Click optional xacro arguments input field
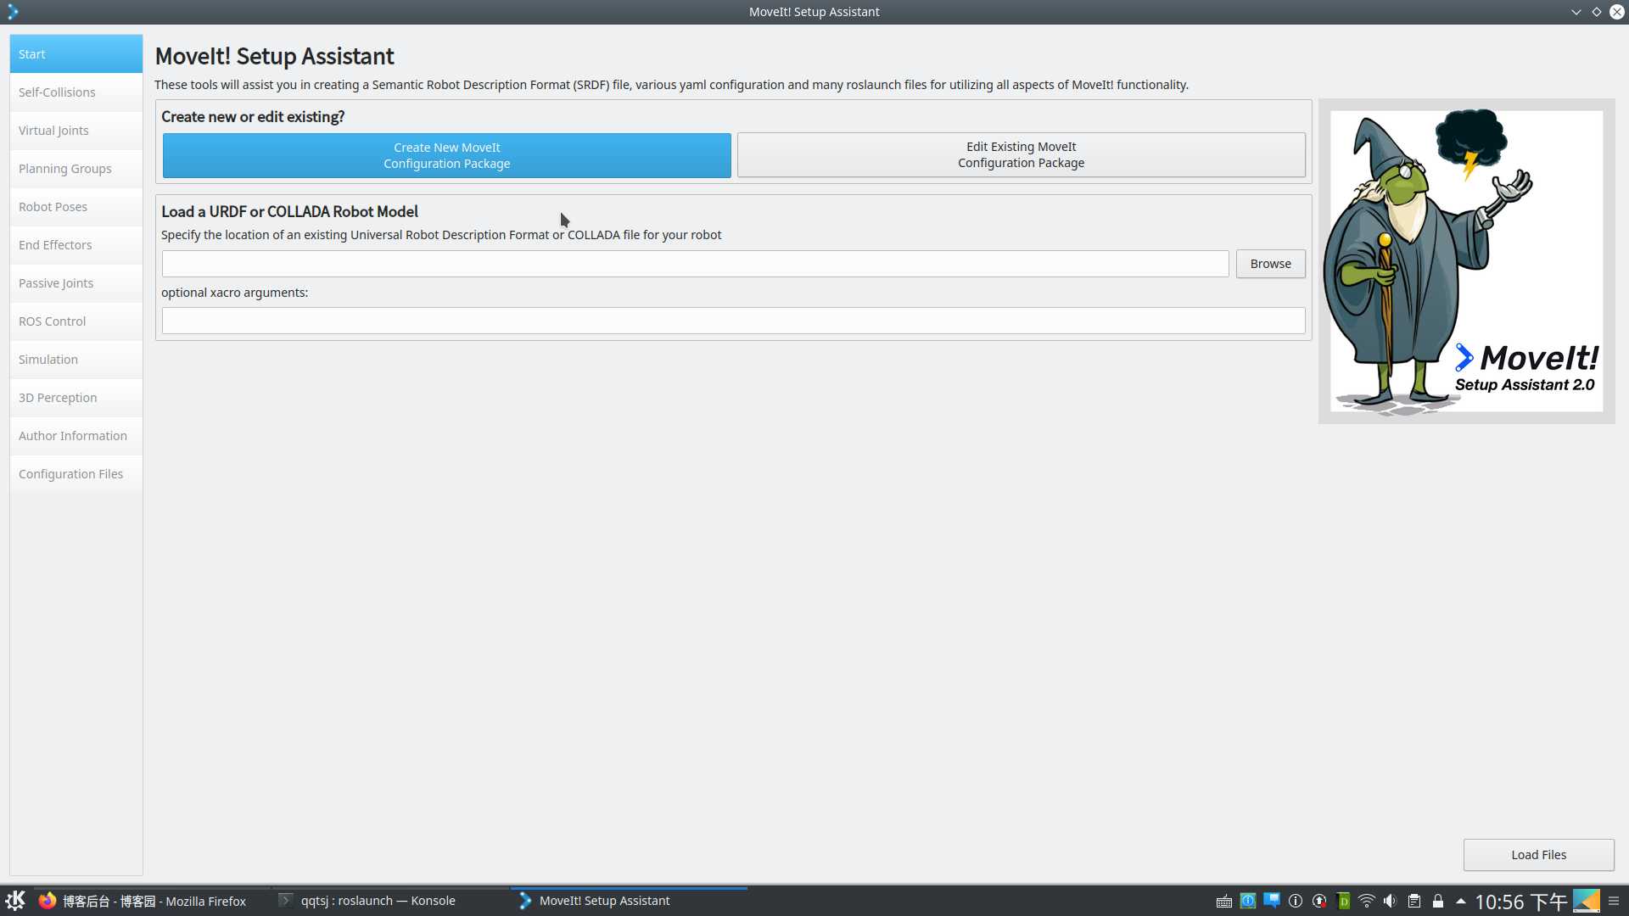The width and height of the screenshot is (1629, 916). pyautogui.click(x=733, y=321)
